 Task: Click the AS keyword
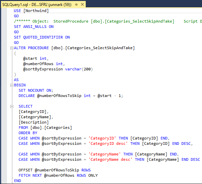[x=16, y=80]
